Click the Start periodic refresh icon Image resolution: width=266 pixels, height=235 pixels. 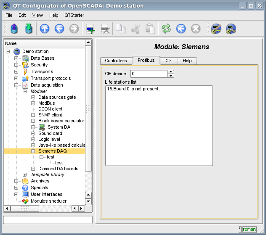click(x=181, y=29)
